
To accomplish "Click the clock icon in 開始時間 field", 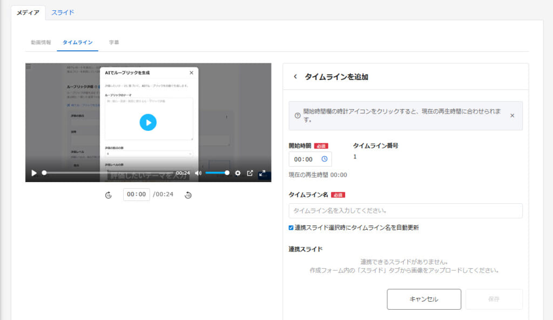I will (x=325, y=159).
